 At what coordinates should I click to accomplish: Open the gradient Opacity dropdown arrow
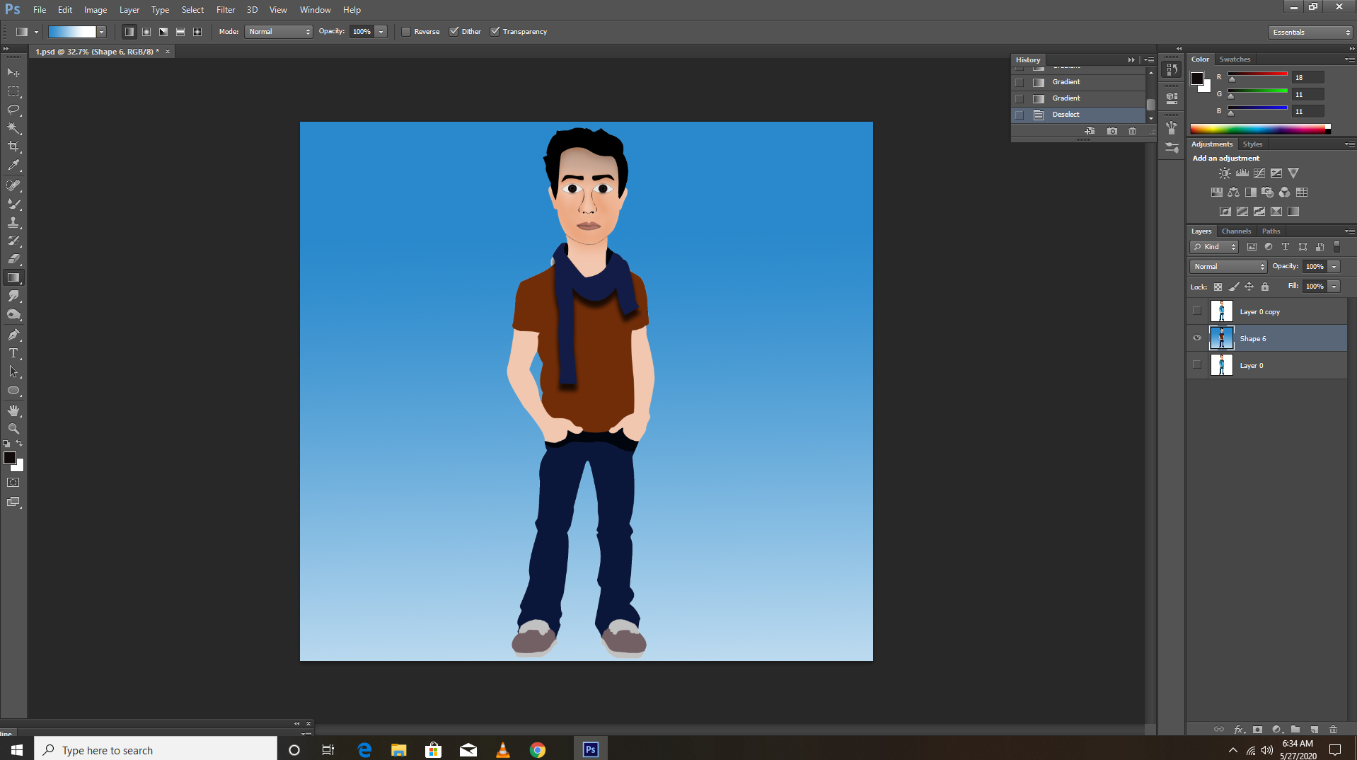click(x=381, y=32)
